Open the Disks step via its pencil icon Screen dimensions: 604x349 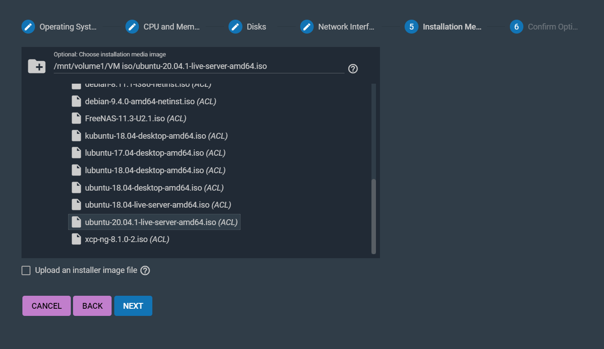click(x=235, y=26)
